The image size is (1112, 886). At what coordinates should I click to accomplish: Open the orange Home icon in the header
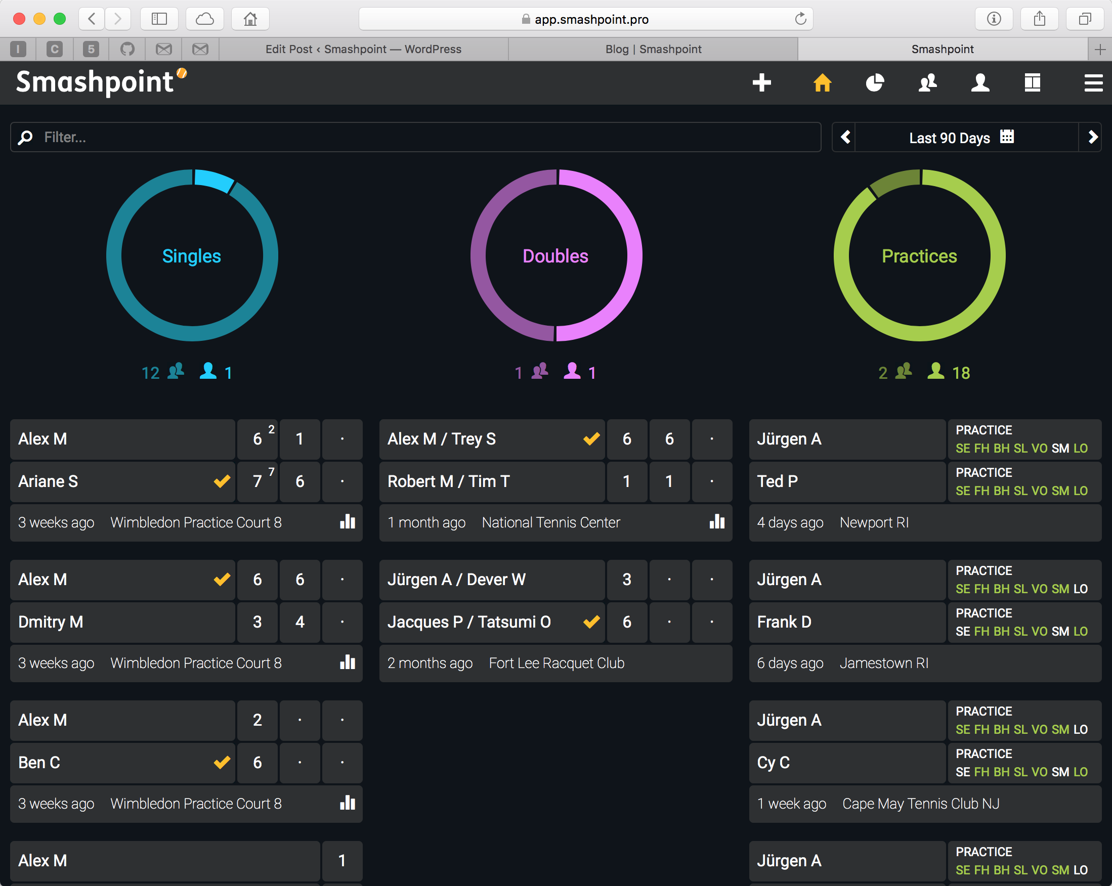(x=822, y=82)
